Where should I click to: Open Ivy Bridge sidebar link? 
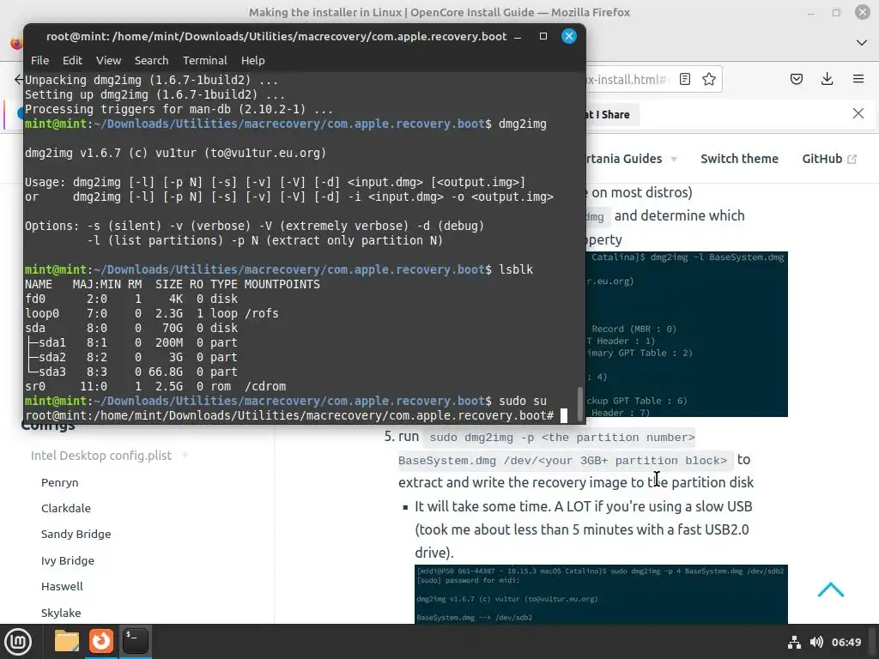tap(67, 560)
